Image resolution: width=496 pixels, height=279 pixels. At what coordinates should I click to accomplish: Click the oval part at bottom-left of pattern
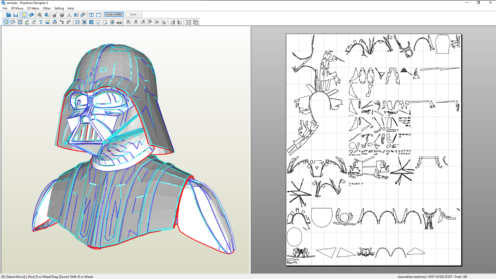tap(295, 237)
